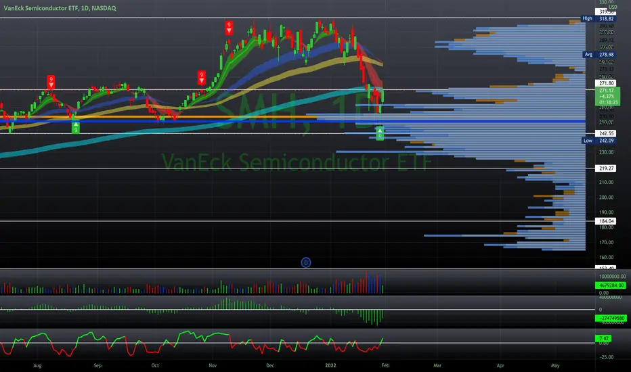The image size is (631, 372).
Task: Click the High 318.82 price label
Action: pos(599,18)
